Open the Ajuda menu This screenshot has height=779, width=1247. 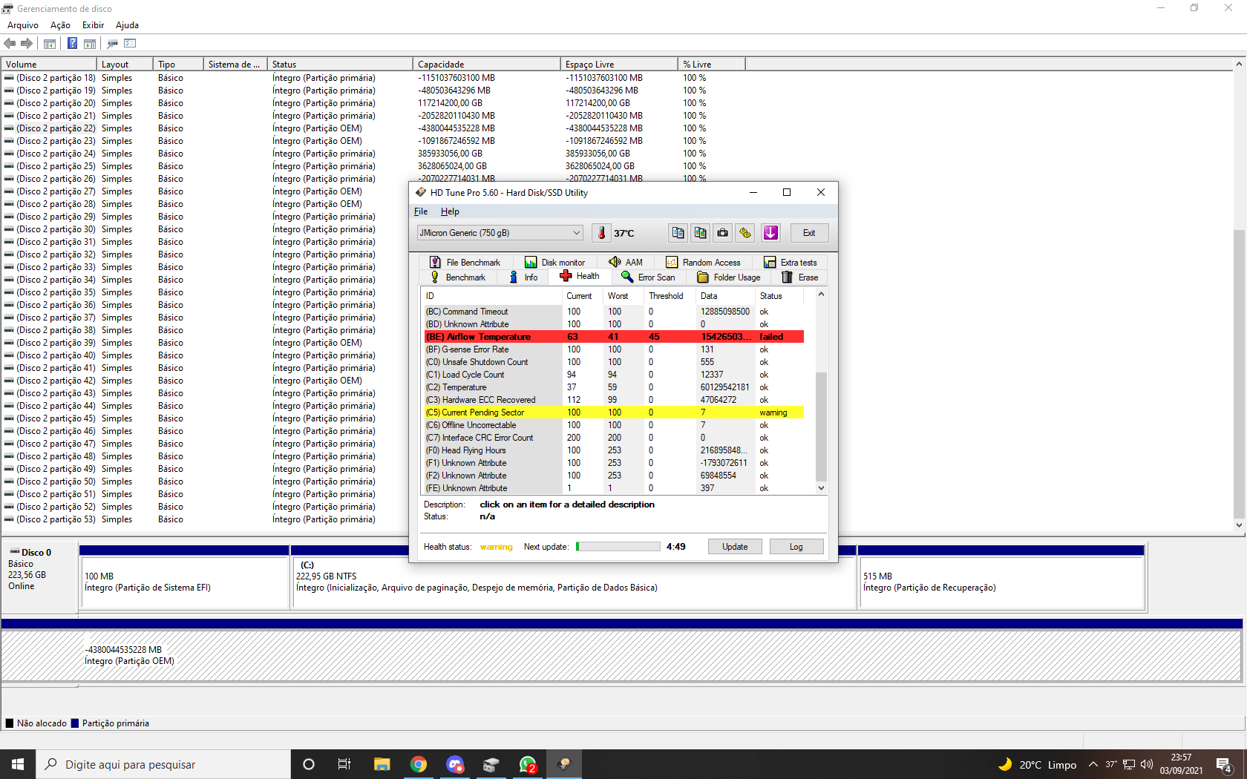coord(127,25)
